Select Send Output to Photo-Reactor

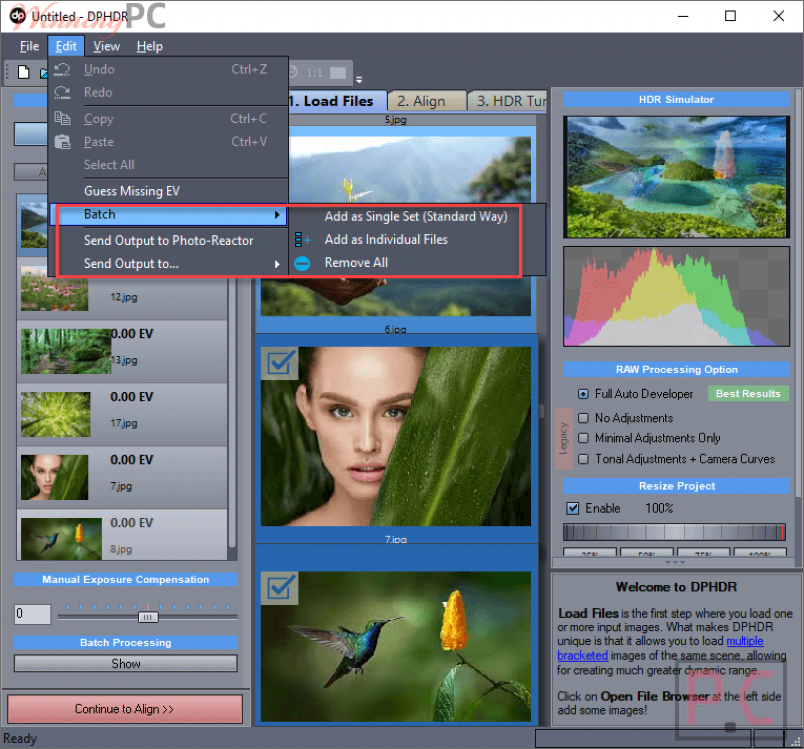click(x=169, y=241)
